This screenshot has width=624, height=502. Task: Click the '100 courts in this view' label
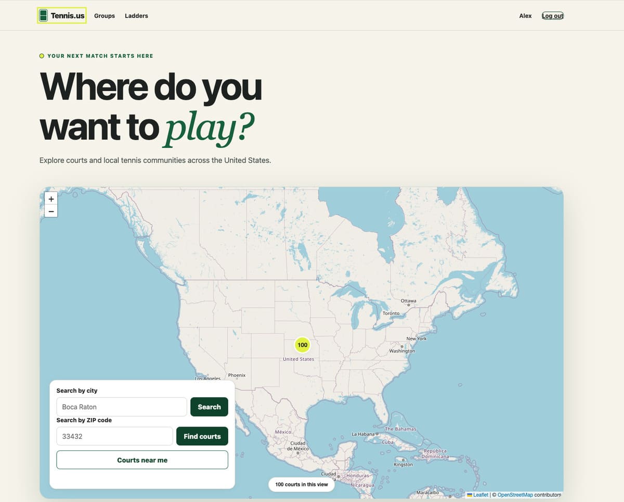302,484
